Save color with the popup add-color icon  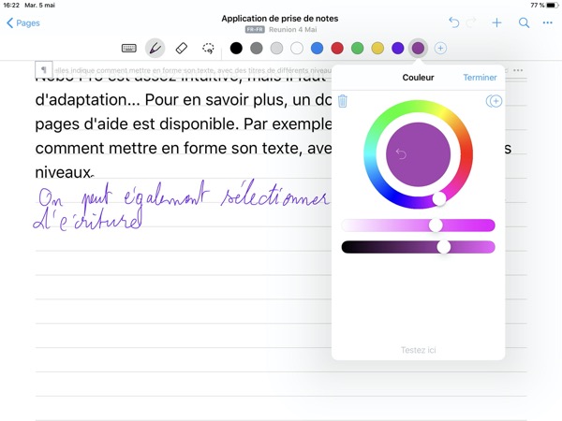[494, 101]
